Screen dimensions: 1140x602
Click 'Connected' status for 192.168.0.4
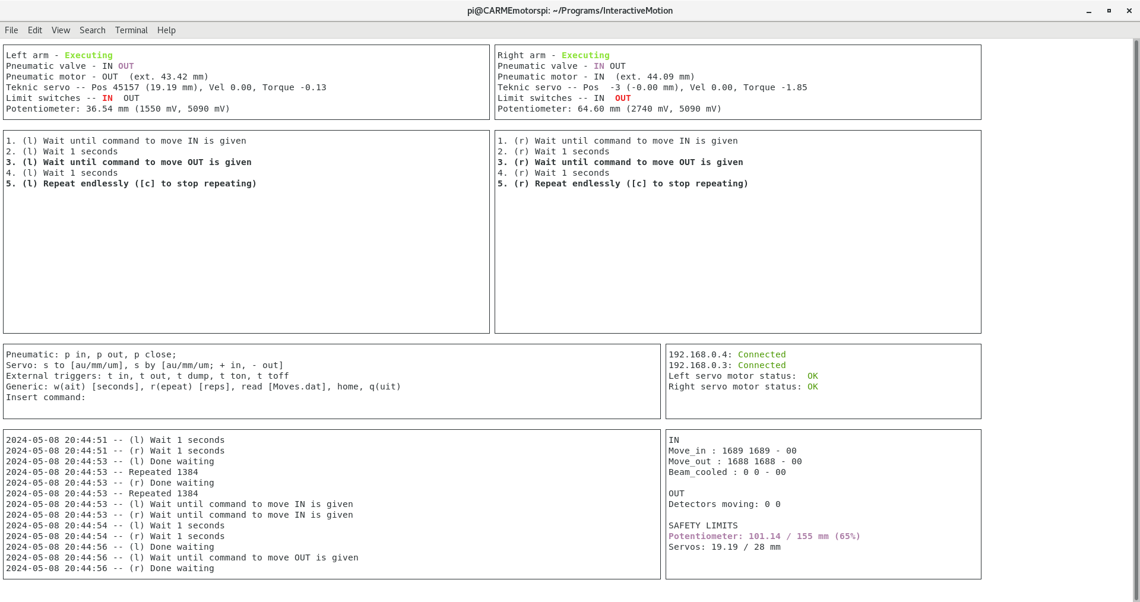point(762,355)
